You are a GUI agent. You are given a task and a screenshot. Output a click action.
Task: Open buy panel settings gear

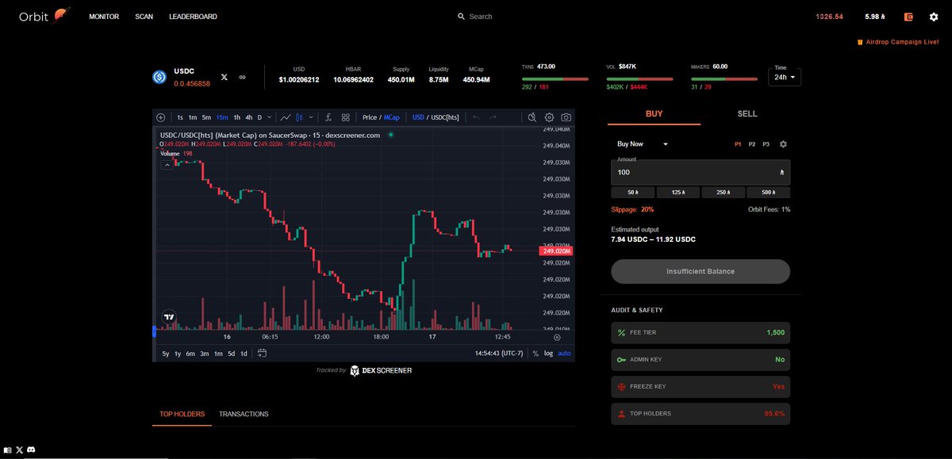coord(783,144)
